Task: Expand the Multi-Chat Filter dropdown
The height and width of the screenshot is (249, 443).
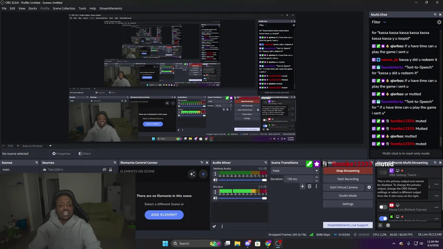Action: pos(379,22)
